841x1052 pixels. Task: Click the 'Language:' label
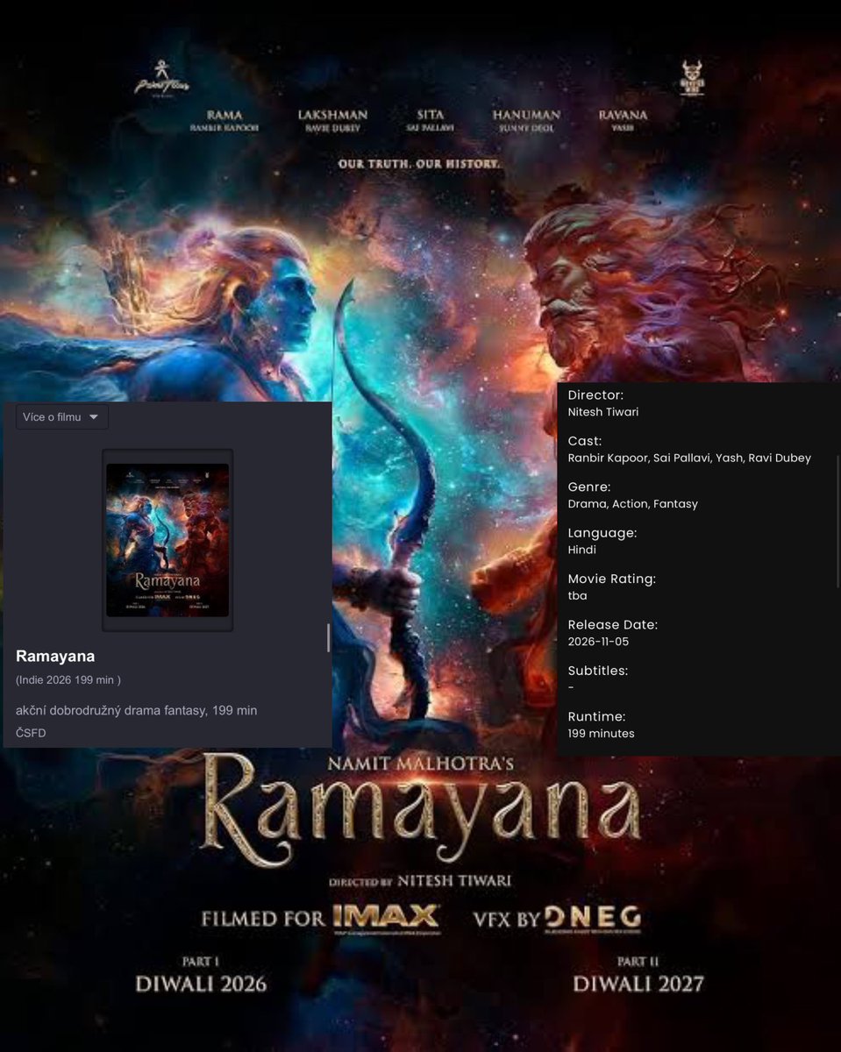click(x=602, y=533)
